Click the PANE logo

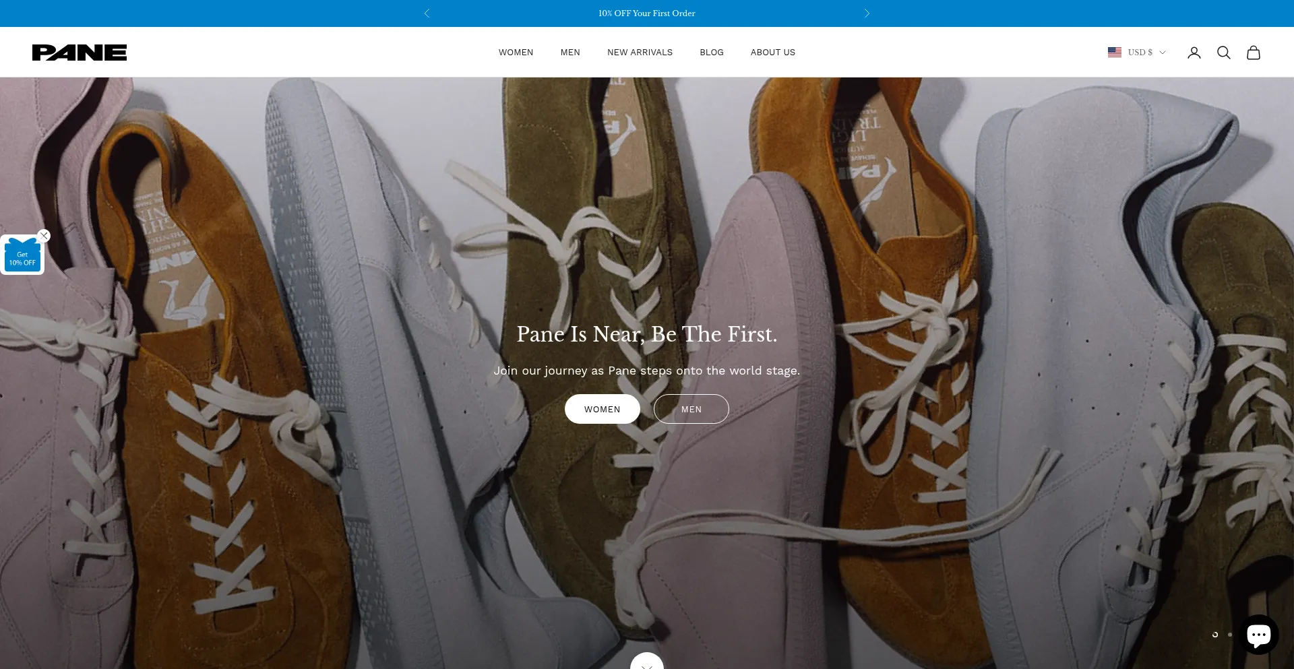(80, 53)
